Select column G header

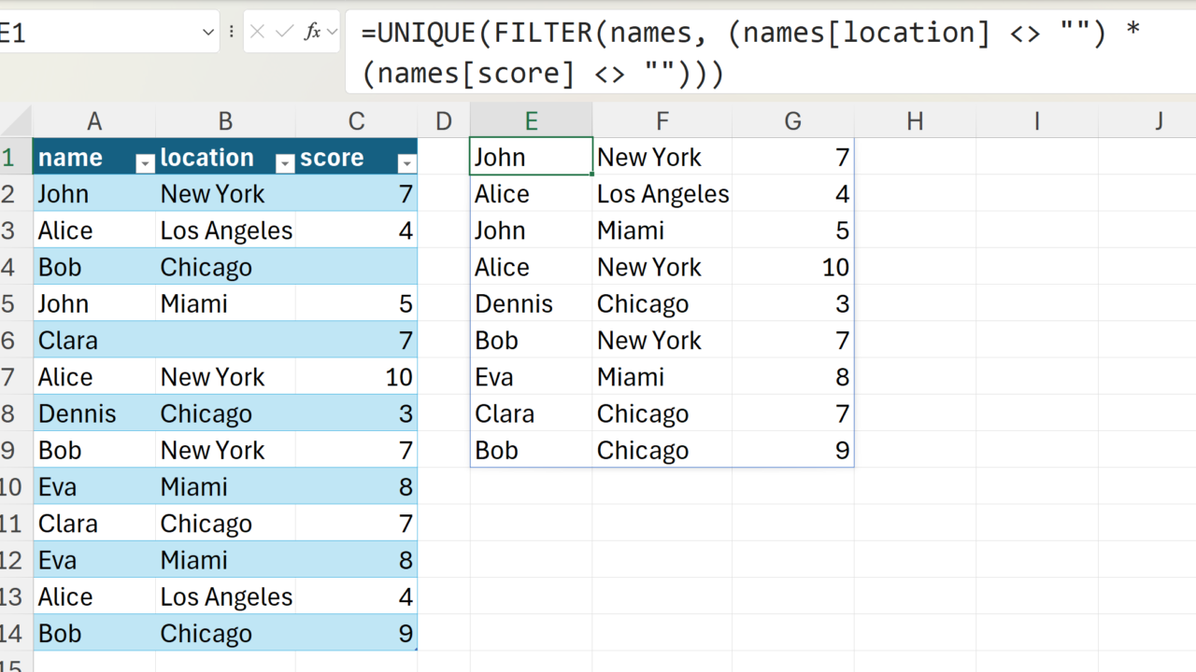click(792, 120)
